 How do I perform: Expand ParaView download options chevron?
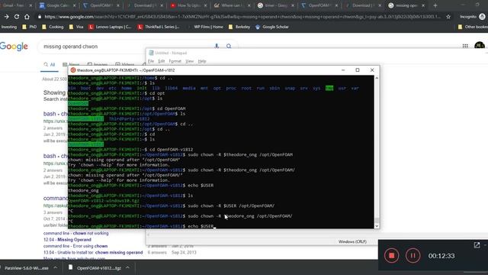[x=56, y=268]
